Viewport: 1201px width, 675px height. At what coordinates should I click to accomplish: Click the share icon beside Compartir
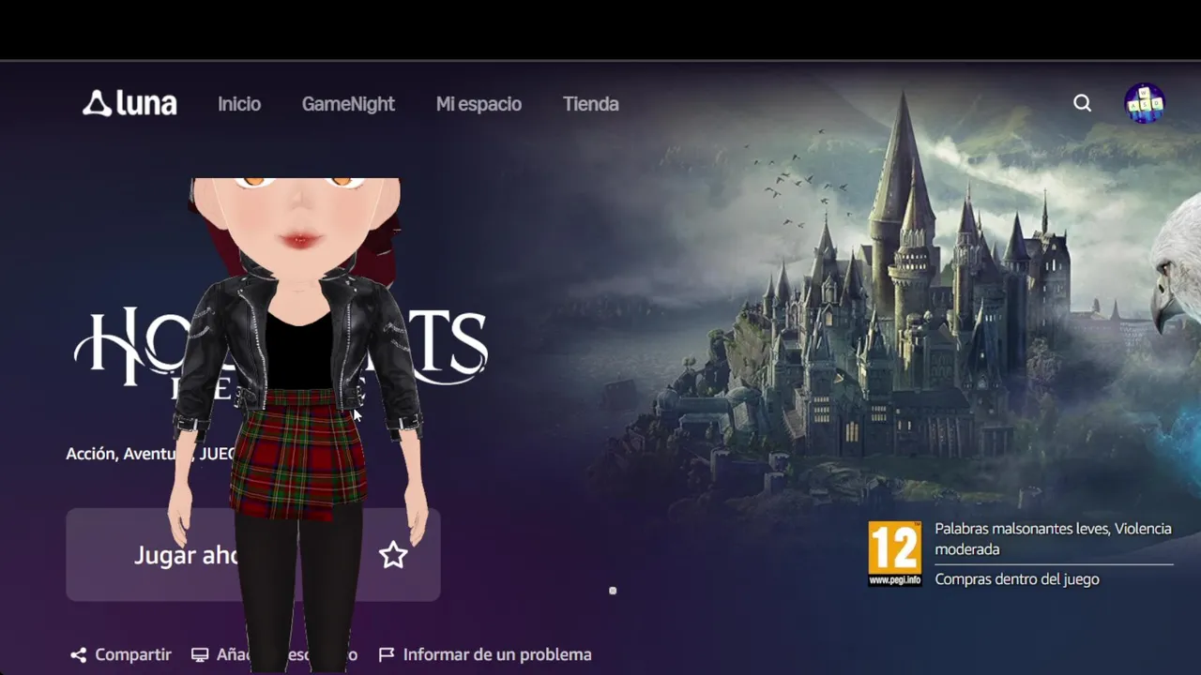click(79, 654)
